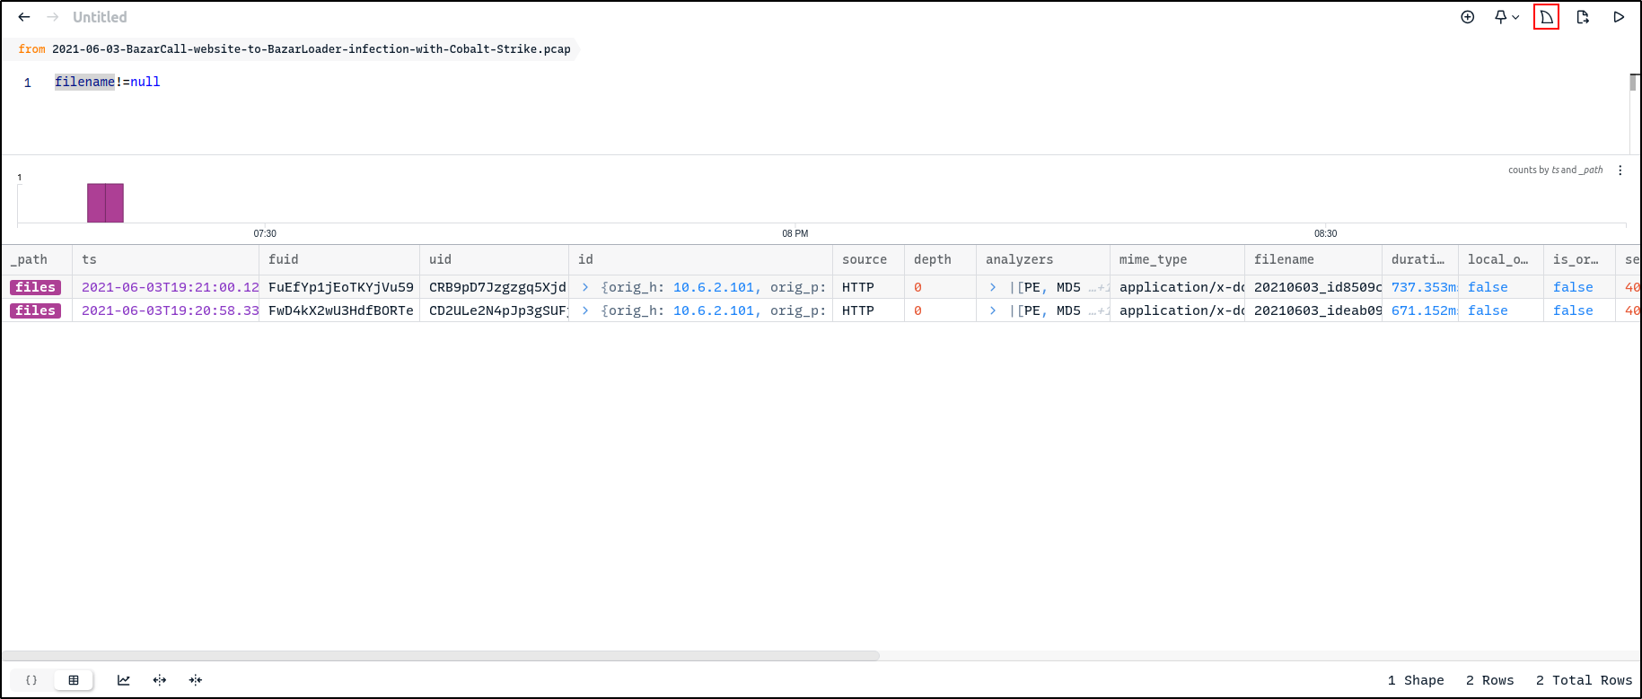Click the filename column header

pyautogui.click(x=1284, y=259)
